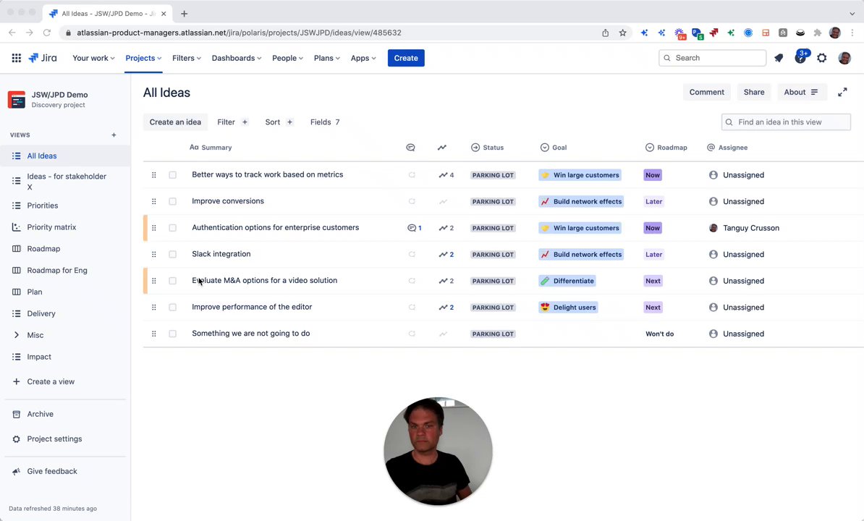Click the Create an idea button

coord(175,122)
